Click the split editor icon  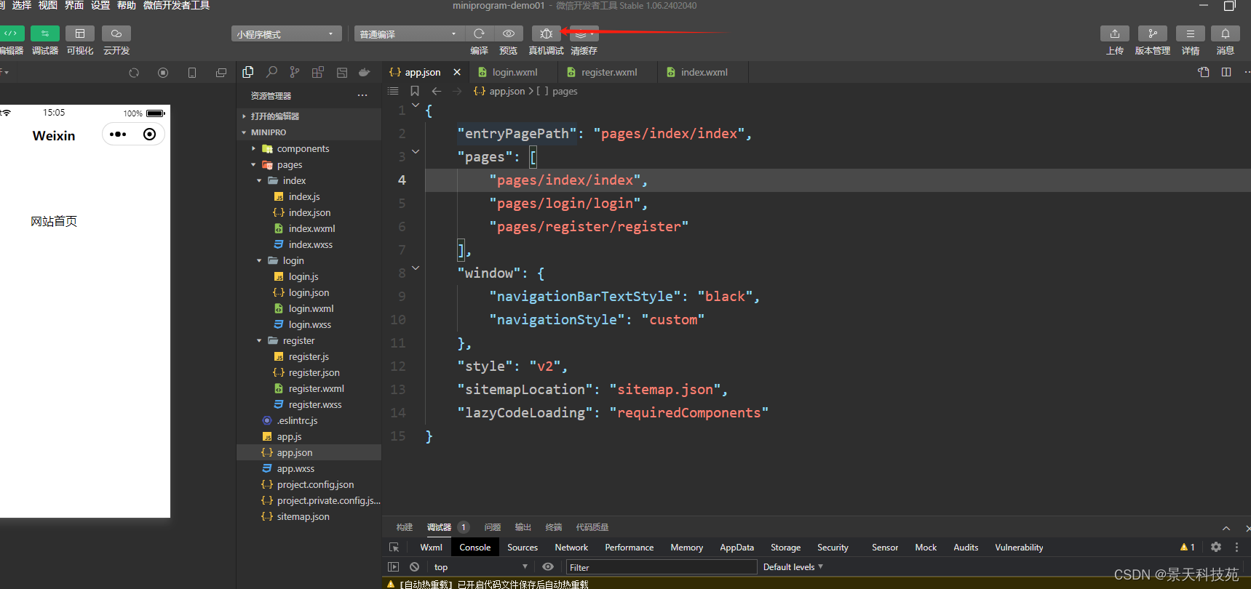(x=1226, y=72)
